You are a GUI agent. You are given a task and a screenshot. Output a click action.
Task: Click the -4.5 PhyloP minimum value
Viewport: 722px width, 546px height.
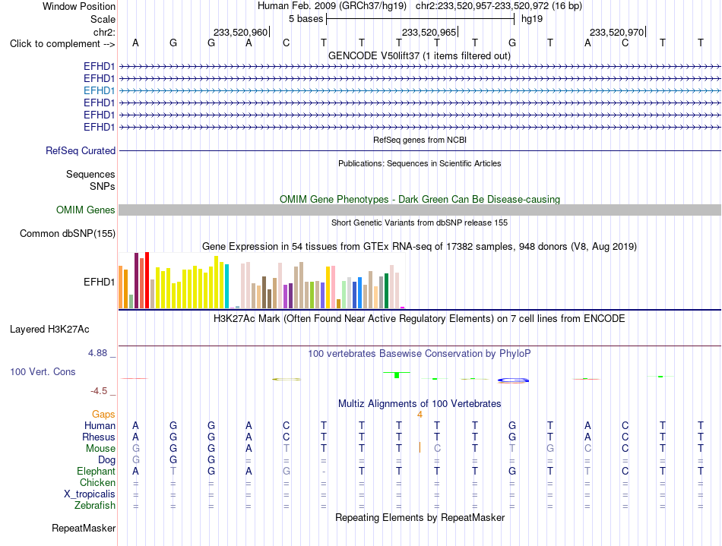[x=99, y=391]
